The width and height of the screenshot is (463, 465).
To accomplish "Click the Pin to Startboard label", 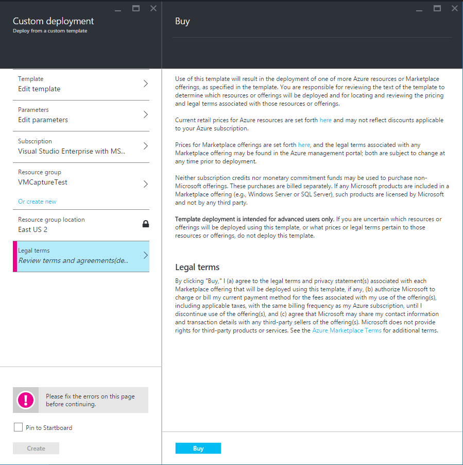I will pos(49,428).
